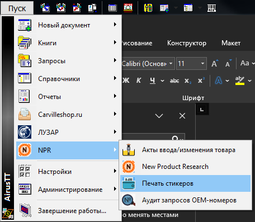
Task: Toggle underline Ч formatting
Action: tap(153, 81)
